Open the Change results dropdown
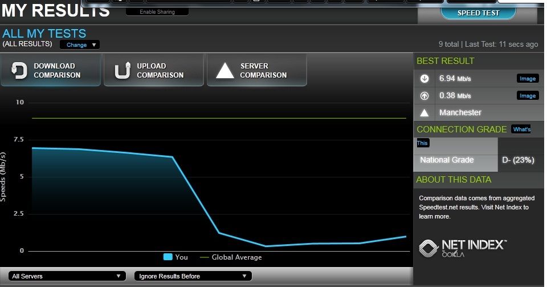Image resolution: width=547 pixels, height=287 pixels. (80, 45)
